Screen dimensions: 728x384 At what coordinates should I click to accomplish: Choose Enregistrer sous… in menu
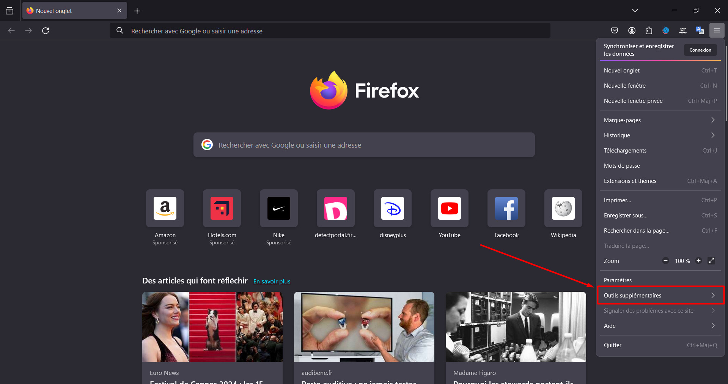tap(660, 216)
